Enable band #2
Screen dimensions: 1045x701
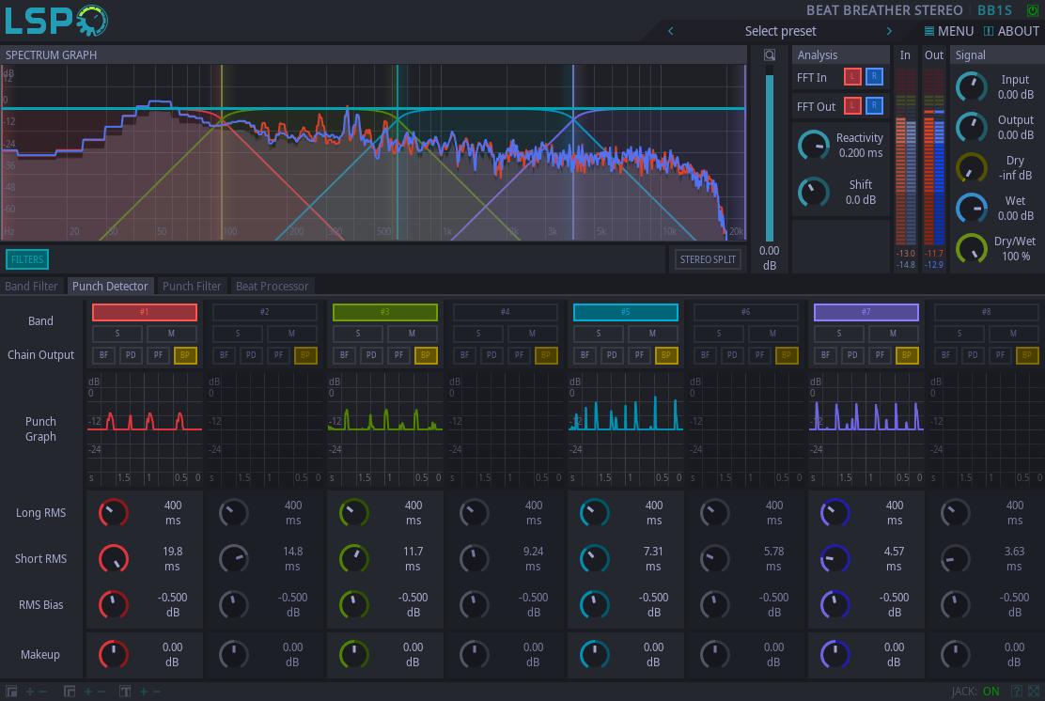(x=265, y=312)
